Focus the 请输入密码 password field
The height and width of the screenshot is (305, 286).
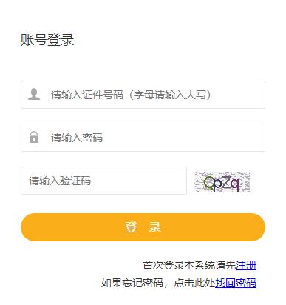pos(143,138)
